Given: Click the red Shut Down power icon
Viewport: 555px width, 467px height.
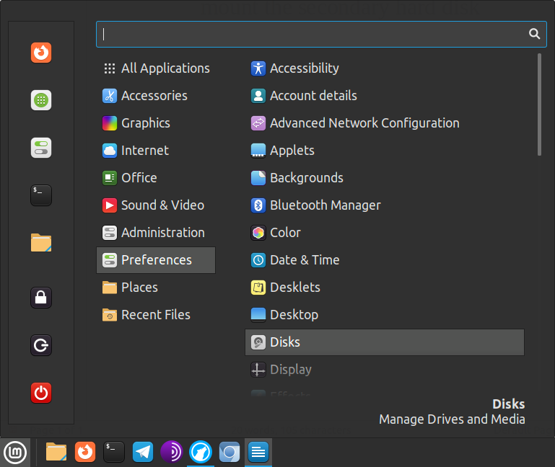Looking at the screenshot, I should point(41,392).
